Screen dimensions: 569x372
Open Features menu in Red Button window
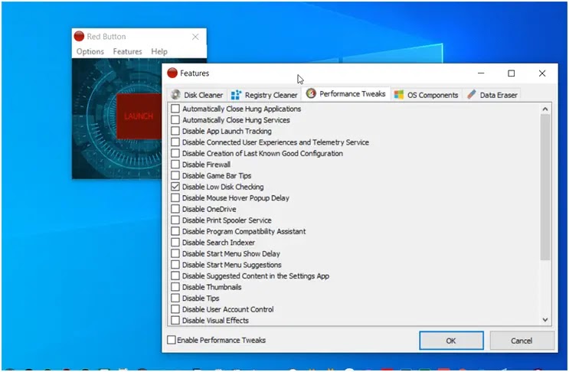pyautogui.click(x=127, y=51)
